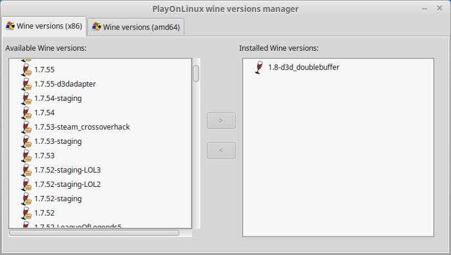The image size is (451, 255).
Task: Select 1.7.52-staging-LOL3 version
Action: pos(68,170)
